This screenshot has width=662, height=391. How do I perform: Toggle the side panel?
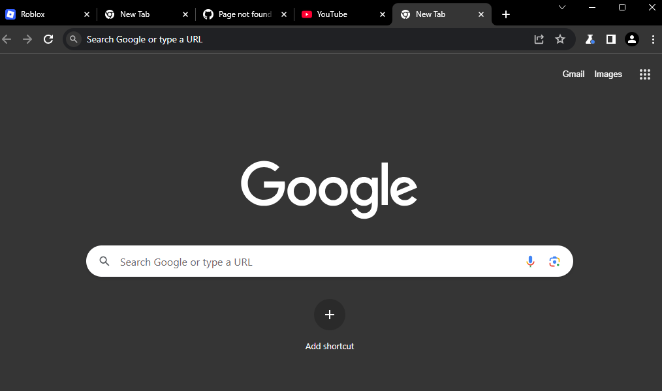610,39
